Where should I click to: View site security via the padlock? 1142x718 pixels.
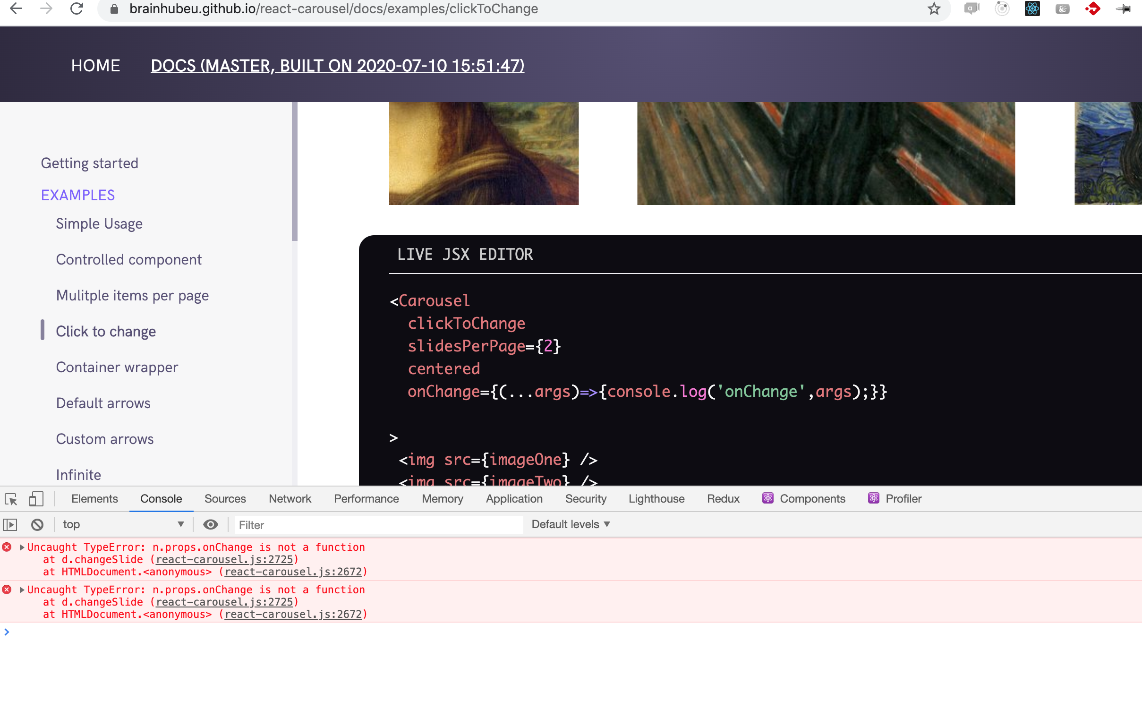click(114, 9)
